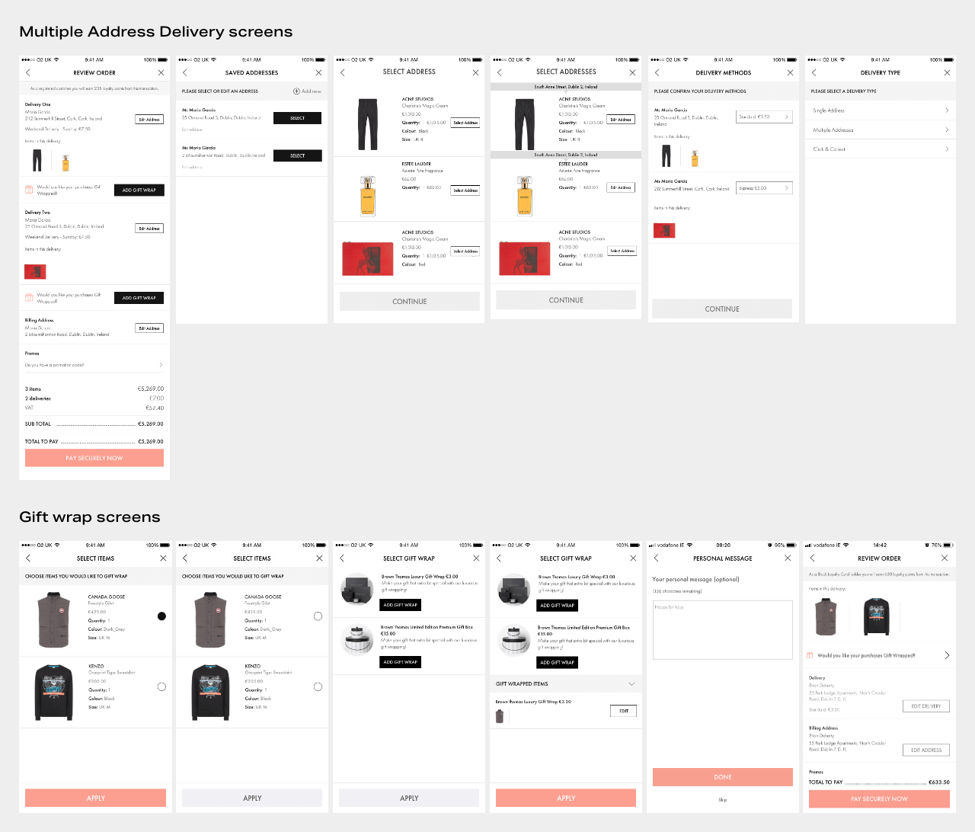Go back from the Delivery Type screen
Screen dimensions: 975x832
click(814, 72)
